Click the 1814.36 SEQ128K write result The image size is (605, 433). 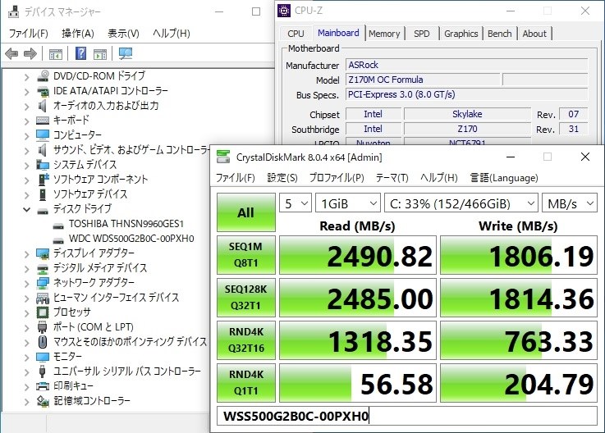point(519,298)
